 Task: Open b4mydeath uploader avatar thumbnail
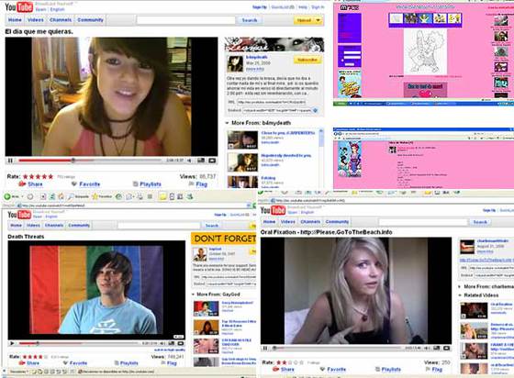(235, 64)
